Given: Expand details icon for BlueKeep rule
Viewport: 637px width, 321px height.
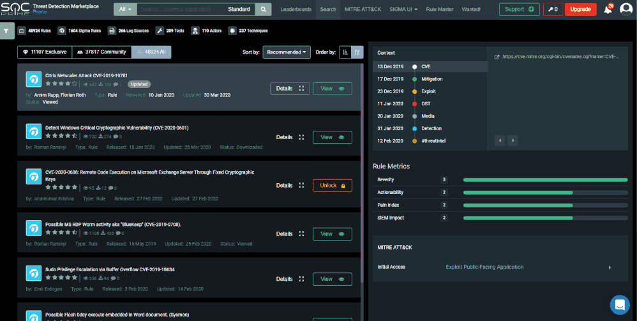Looking at the screenshot, I should (x=301, y=234).
